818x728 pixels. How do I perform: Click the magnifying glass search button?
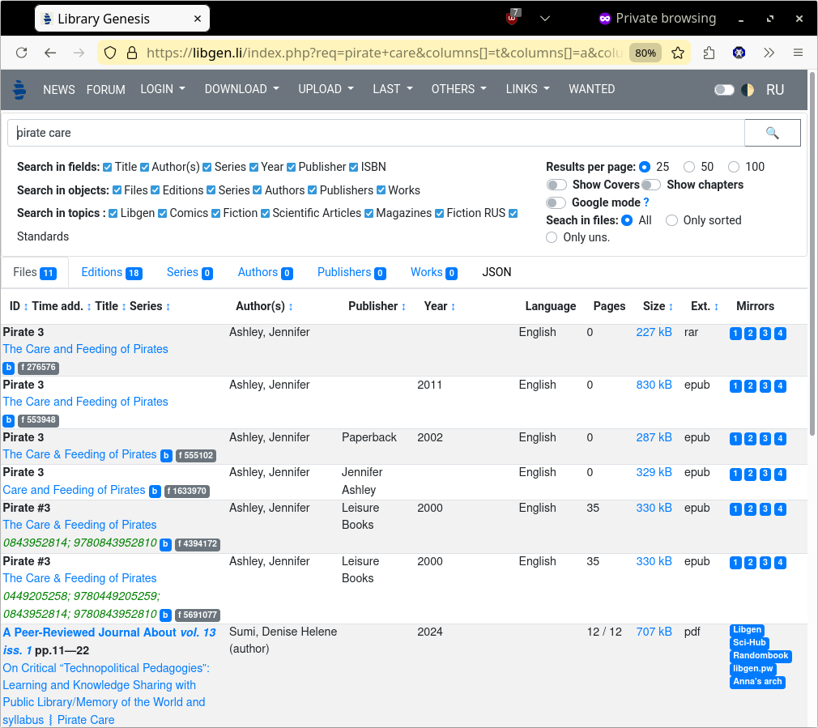[772, 133]
